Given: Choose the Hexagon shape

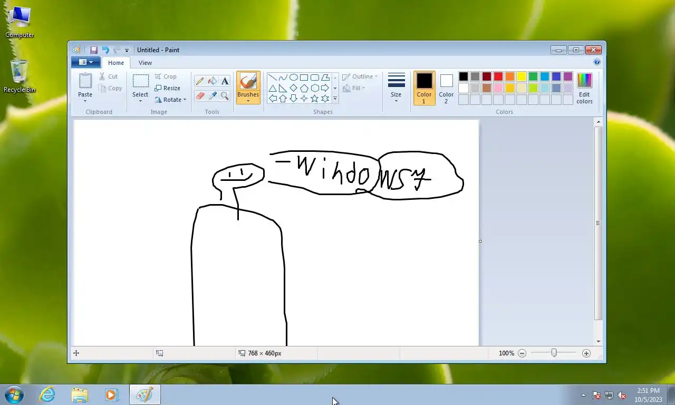Looking at the screenshot, I should click(x=315, y=88).
